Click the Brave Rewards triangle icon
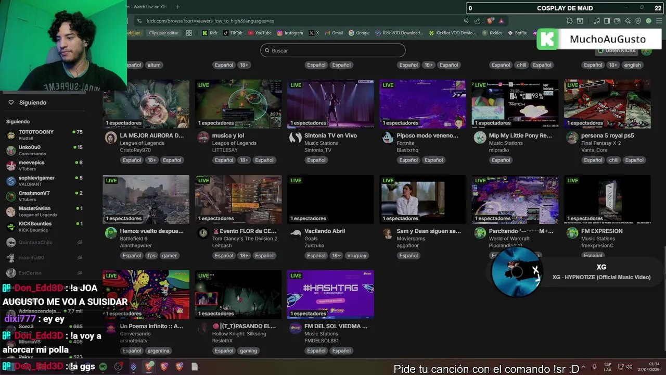Screen dimensions: 666x375 (x=501, y=21)
